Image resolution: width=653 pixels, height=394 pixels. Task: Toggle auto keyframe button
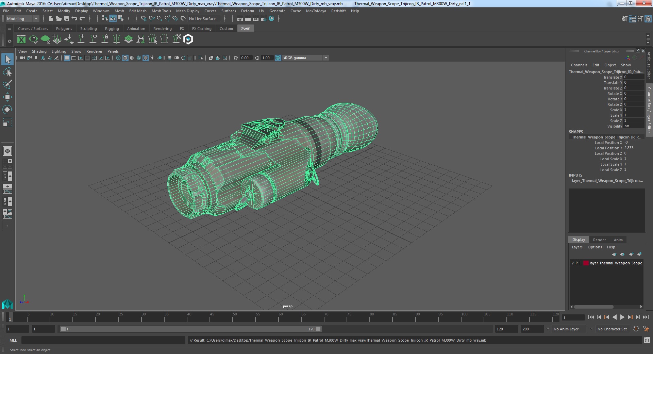click(x=636, y=329)
